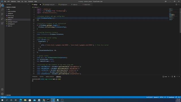181x102 pixels.
Task: Click main.js breadcrumb path
Action: 36,7
